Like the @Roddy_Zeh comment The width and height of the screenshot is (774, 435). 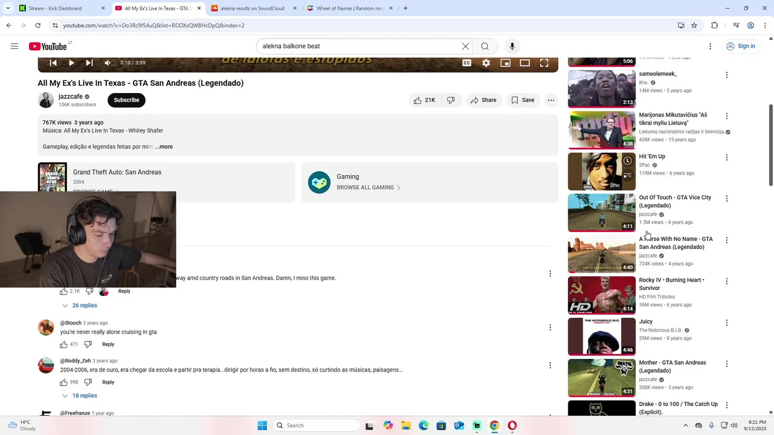pyautogui.click(x=63, y=382)
